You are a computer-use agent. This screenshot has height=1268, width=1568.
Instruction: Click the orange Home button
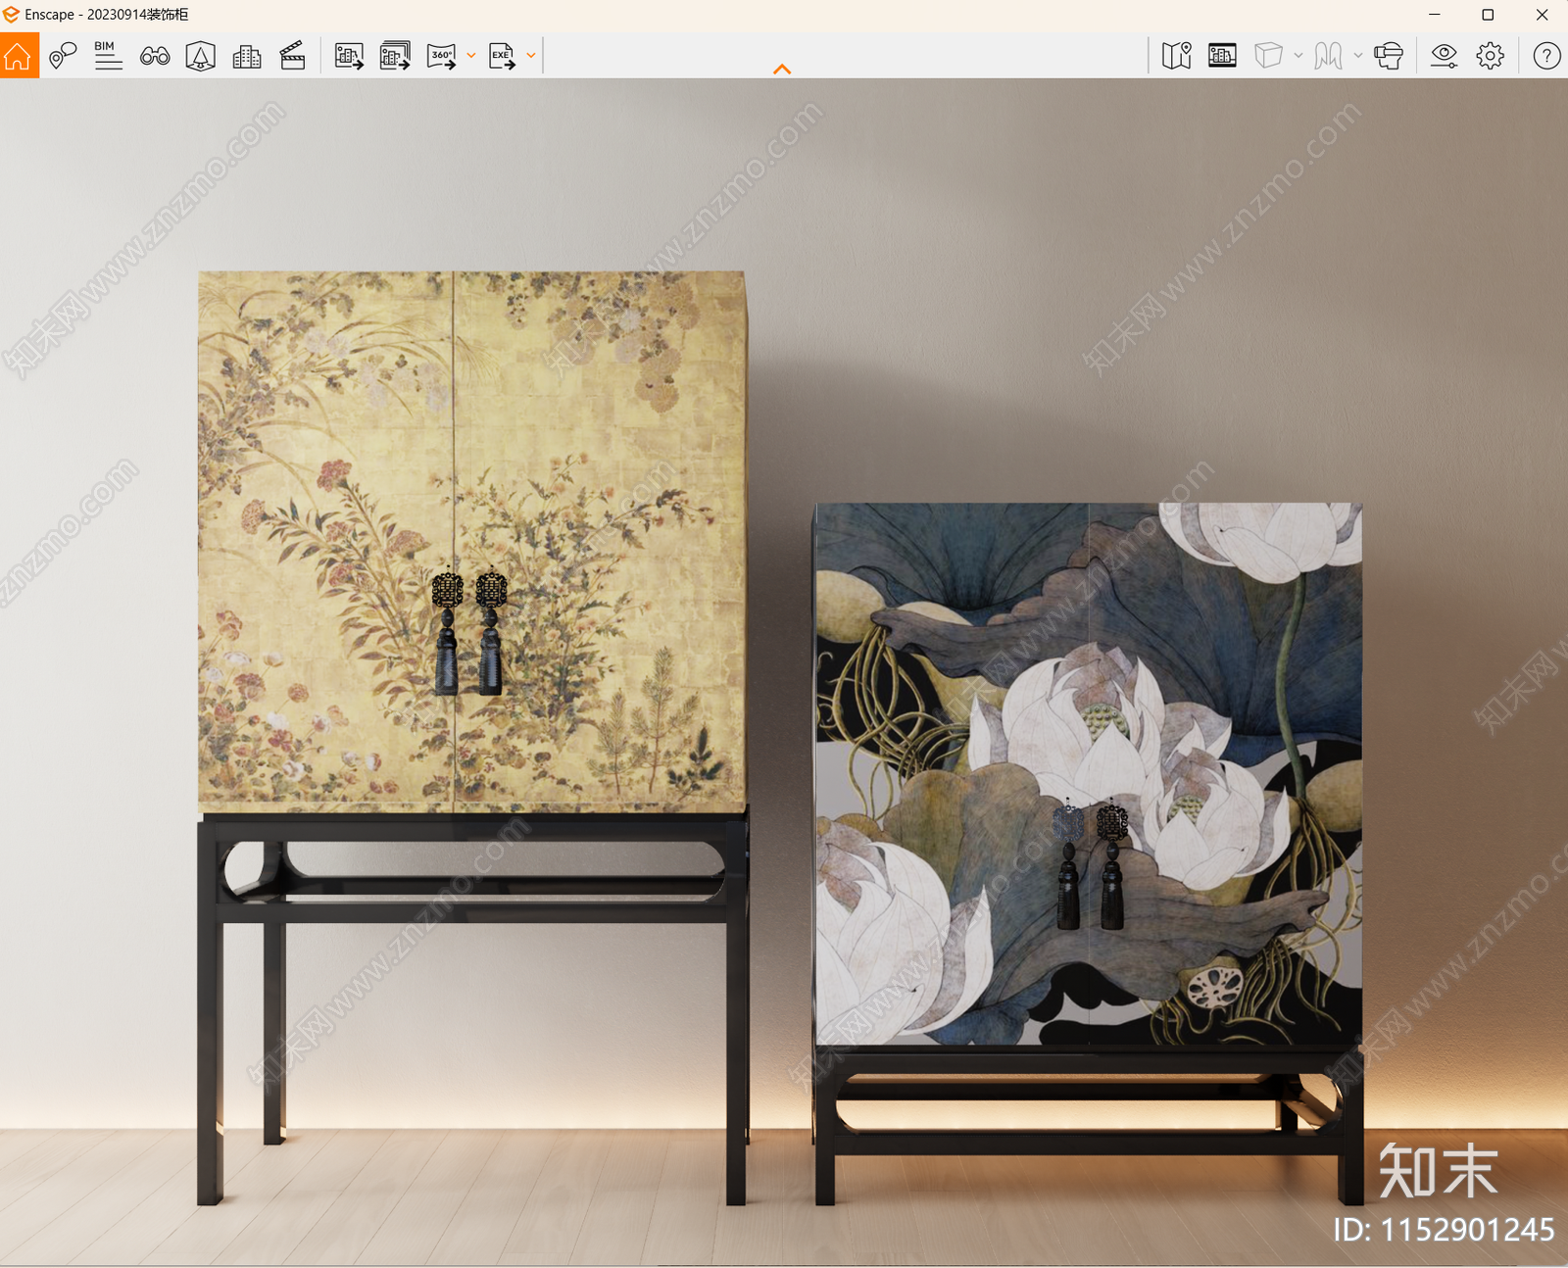tap(19, 56)
